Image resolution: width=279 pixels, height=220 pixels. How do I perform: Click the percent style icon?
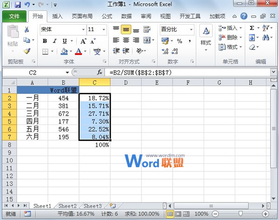click(179, 41)
